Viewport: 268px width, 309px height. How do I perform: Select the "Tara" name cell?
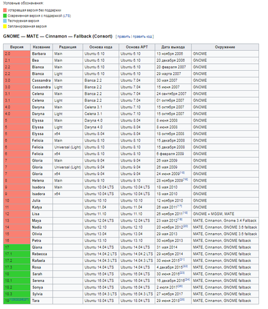pos(41,301)
